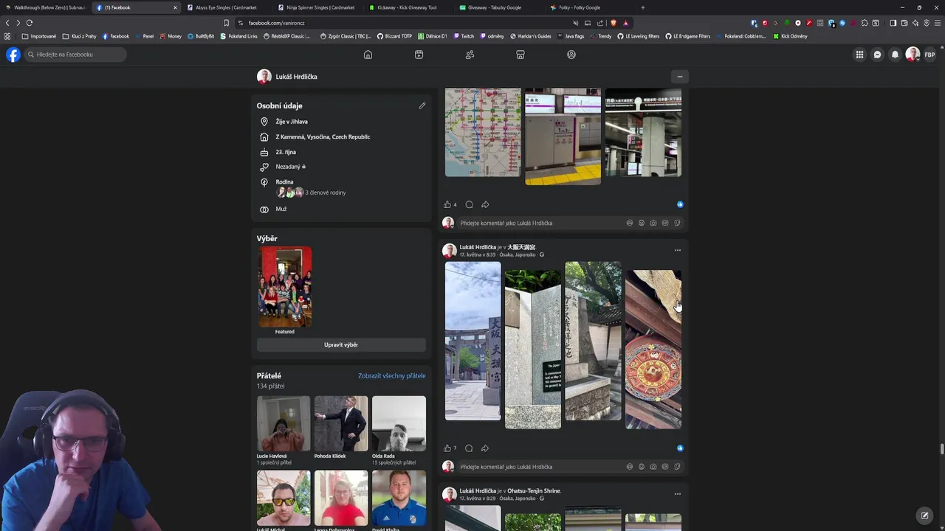Share the Osaka shrine post via arrow icon
The width and height of the screenshot is (945, 531).
[x=485, y=448]
